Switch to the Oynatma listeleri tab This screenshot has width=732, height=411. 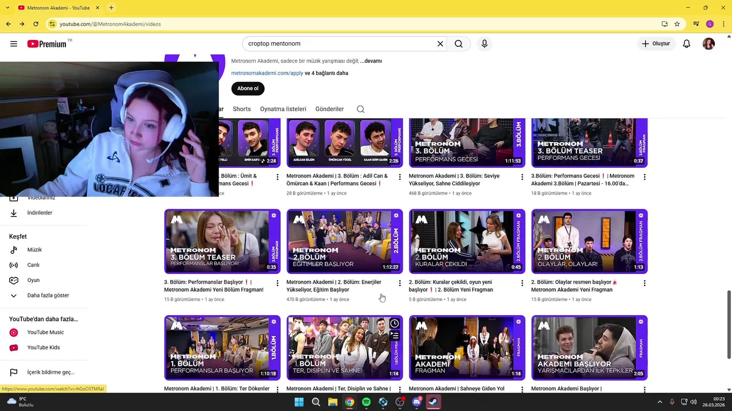pyautogui.click(x=283, y=109)
